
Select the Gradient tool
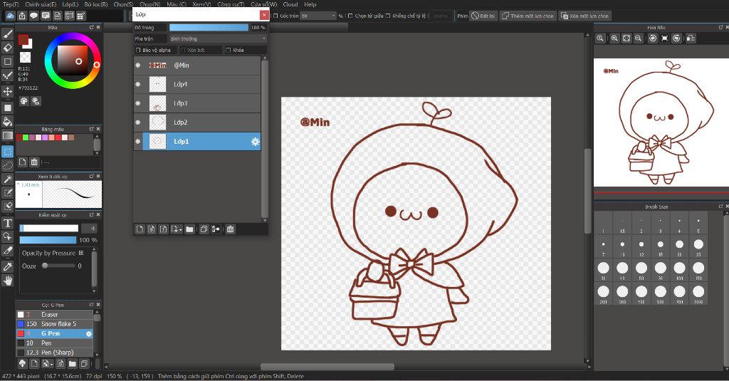tap(7, 136)
